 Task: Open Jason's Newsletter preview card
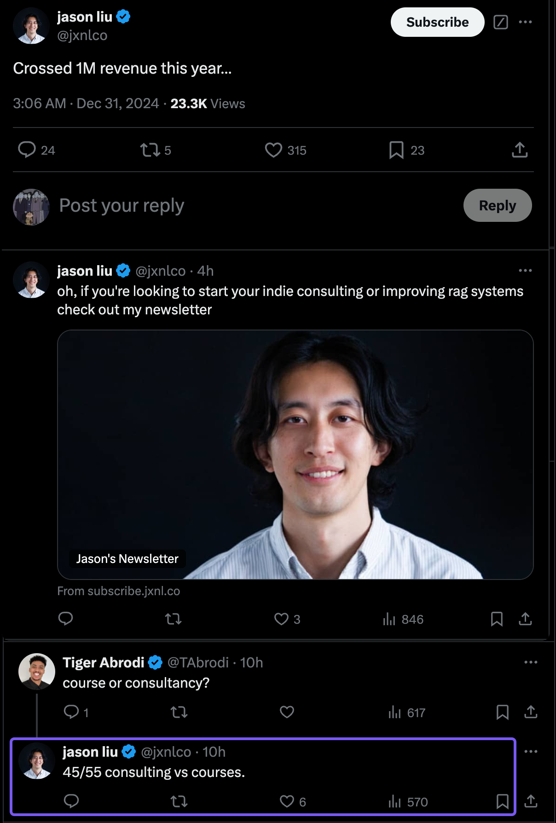pyautogui.click(x=295, y=454)
